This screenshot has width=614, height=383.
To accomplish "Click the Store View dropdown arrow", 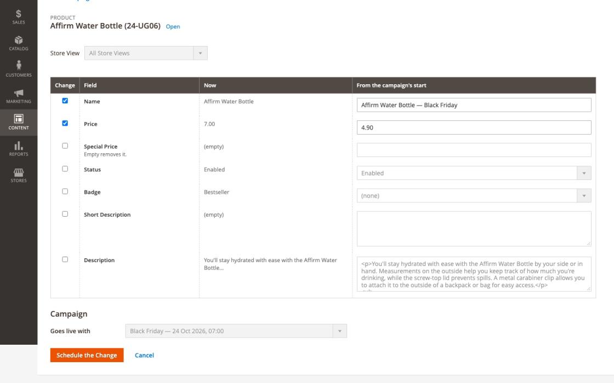I will pyautogui.click(x=200, y=53).
